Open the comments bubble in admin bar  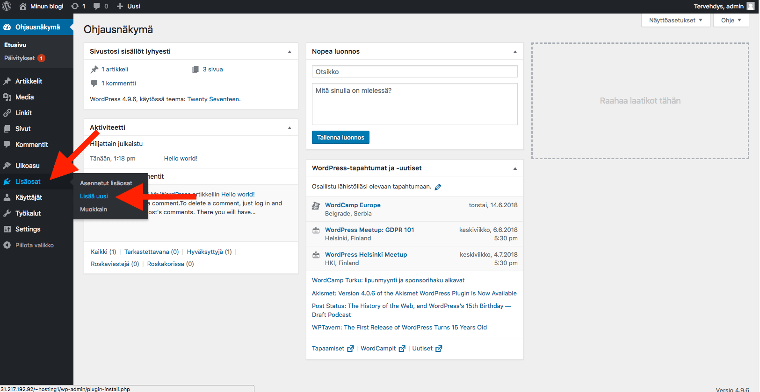pyautogui.click(x=96, y=6)
